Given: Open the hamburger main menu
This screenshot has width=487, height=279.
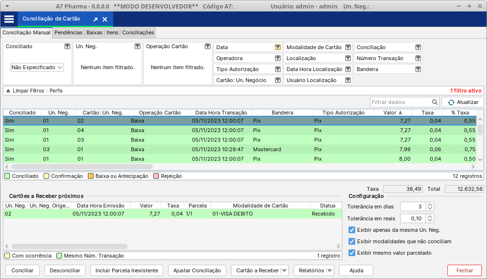Looking at the screenshot, I should point(9,19).
